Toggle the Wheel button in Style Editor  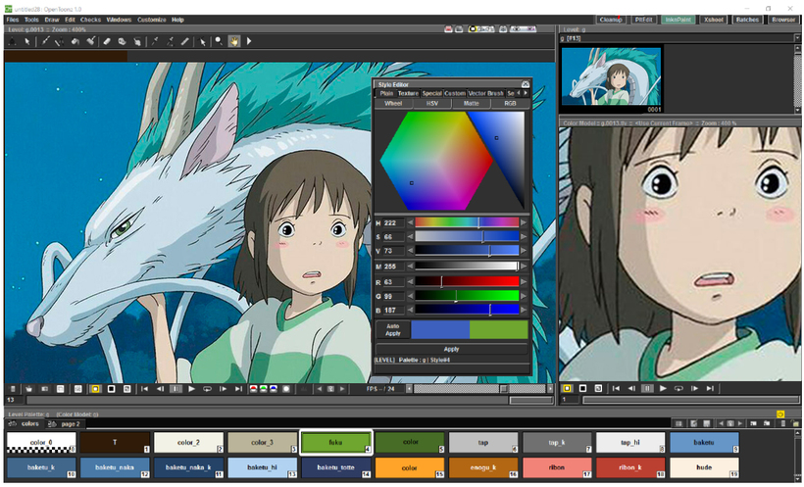click(x=392, y=103)
